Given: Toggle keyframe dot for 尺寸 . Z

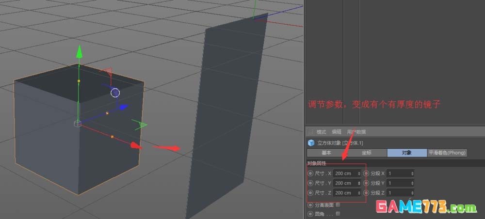Looking at the screenshot, I should [310, 193].
